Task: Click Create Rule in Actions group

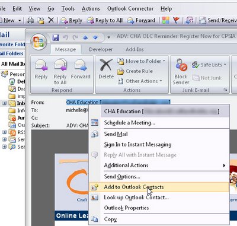Action: pyautogui.click(x=135, y=71)
